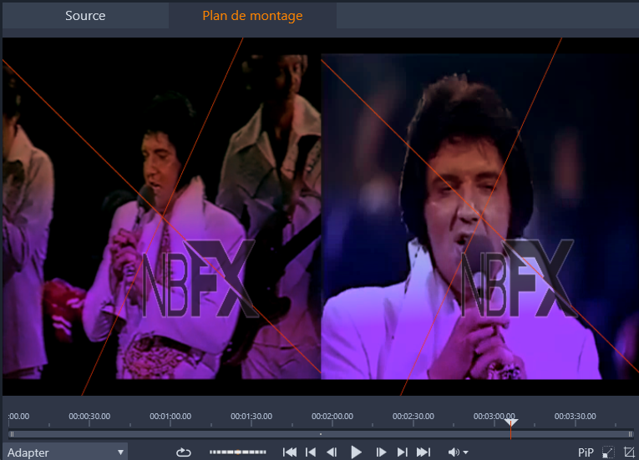Jump to the start of the timeline
Viewport: 639px width, 460px height.
click(290, 452)
